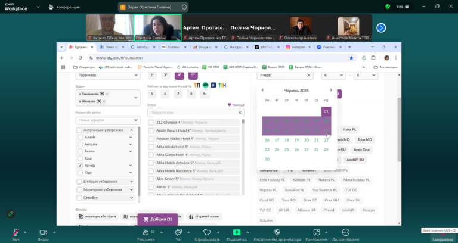Show next participants with the blue arrow
This screenshot has width=458, height=243.
[x=381, y=28]
